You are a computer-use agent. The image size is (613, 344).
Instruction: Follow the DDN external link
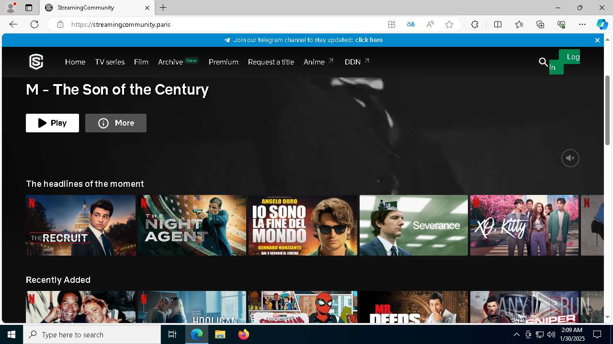tap(357, 62)
